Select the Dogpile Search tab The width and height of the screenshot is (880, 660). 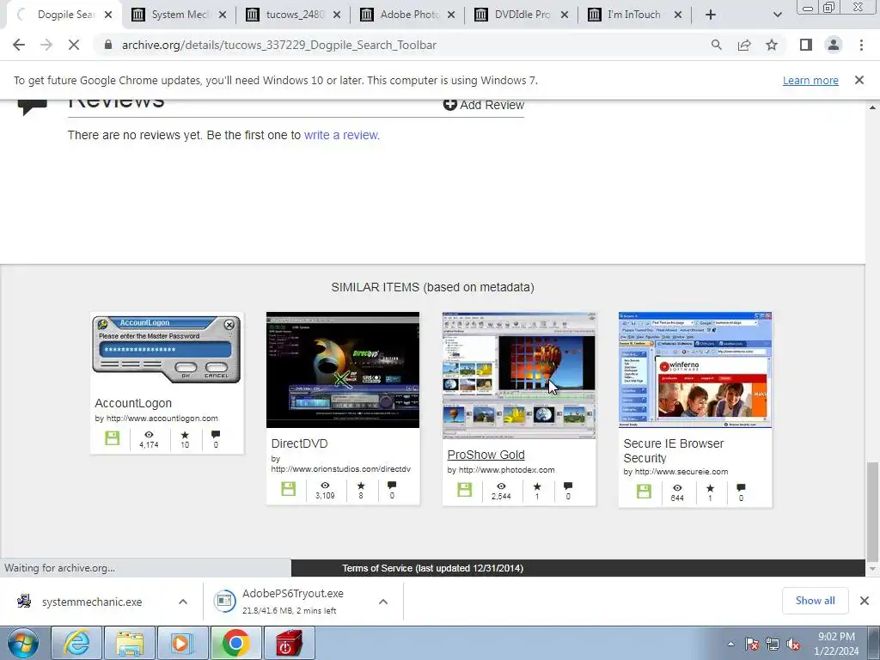coord(64,15)
